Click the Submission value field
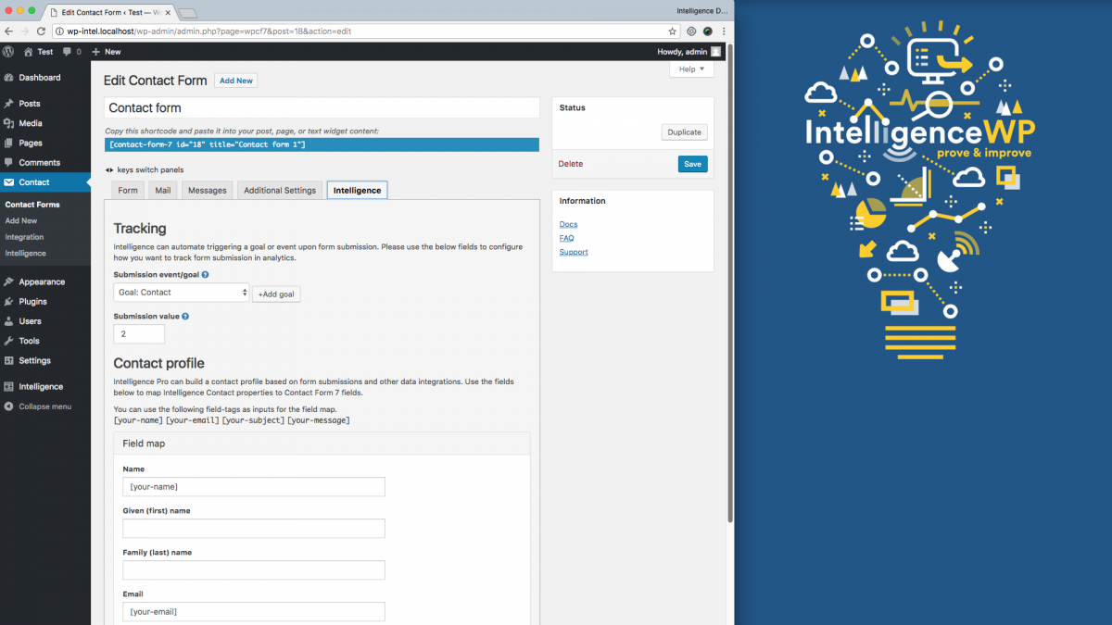Image resolution: width=1112 pixels, height=625 pixels. (139, 334)
